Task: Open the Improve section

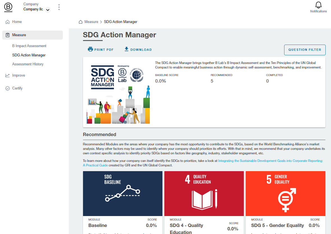Action: [19, 75]
